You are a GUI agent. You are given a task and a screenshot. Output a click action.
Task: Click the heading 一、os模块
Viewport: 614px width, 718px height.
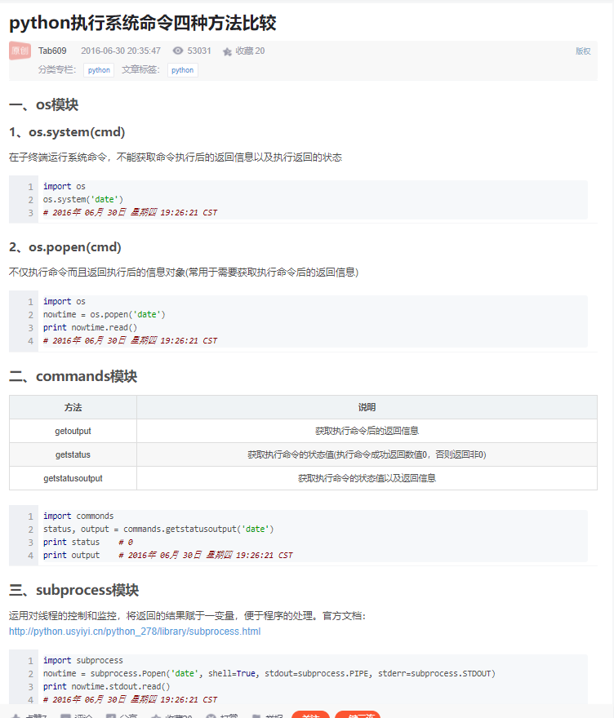point(44,105)
